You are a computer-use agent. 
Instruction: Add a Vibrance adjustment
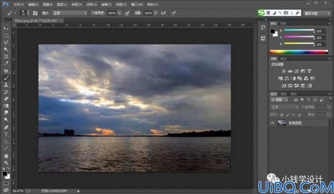pyautogui.click(x=309, y=71)
